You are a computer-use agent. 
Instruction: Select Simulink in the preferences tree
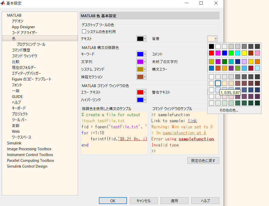14,143
